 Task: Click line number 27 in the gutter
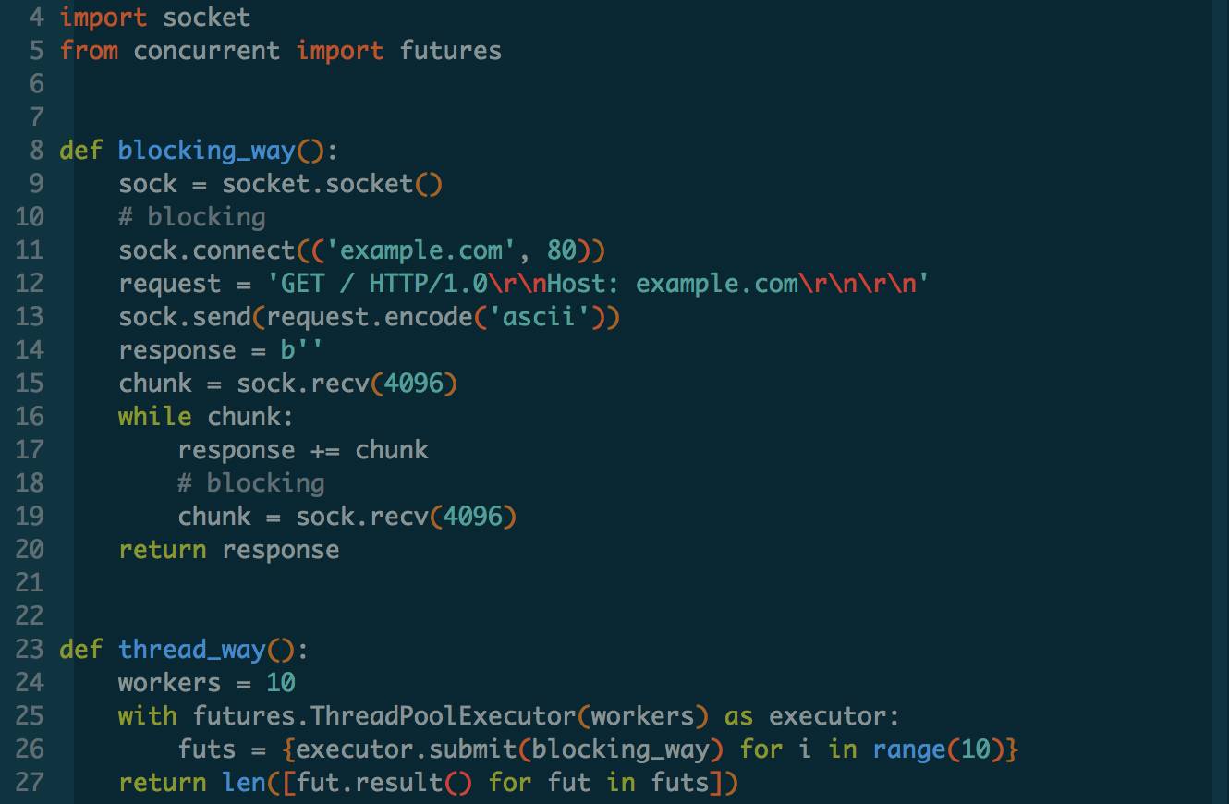click(x=30, y=783)
